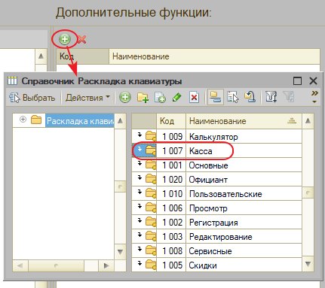Open the Действия dropdown menu
The image size is (325, 288).
click(87, 98)
